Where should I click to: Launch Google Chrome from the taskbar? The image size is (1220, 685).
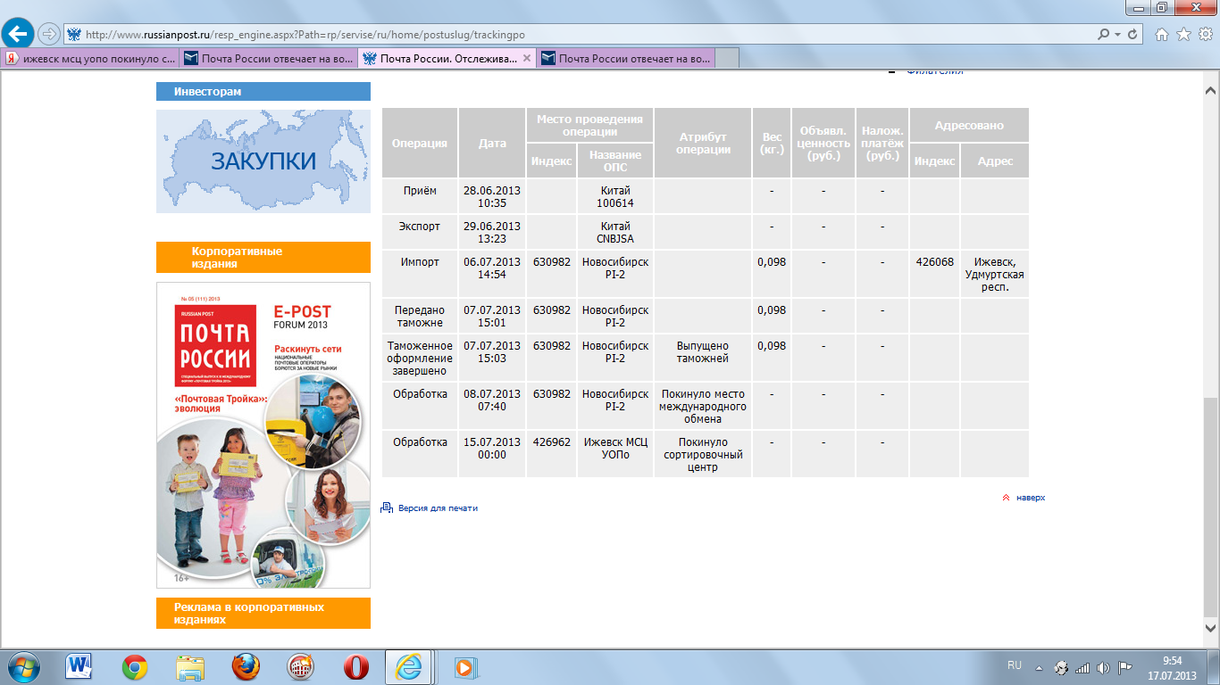[x=135, y=667]
